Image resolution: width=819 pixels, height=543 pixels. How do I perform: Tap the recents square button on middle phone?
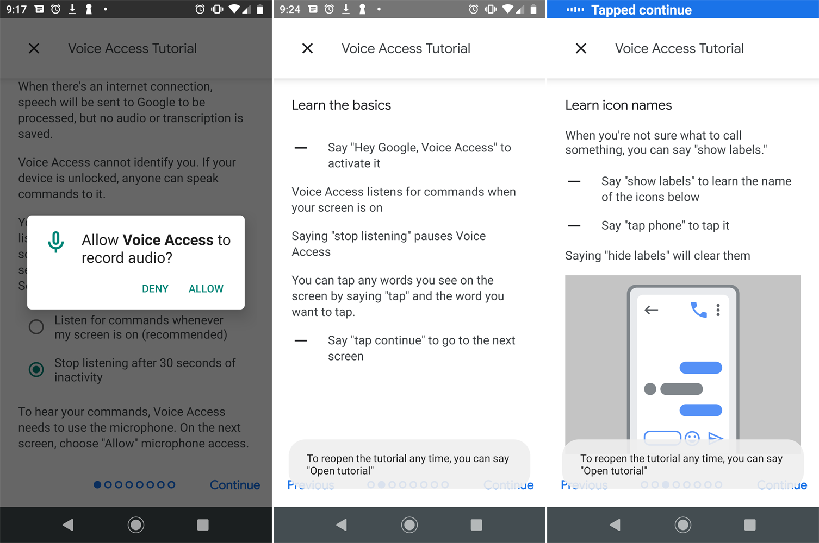476,525
